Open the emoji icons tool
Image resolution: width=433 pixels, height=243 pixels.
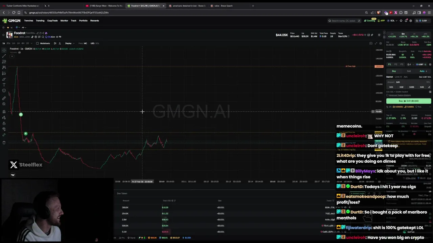point(4,90)
